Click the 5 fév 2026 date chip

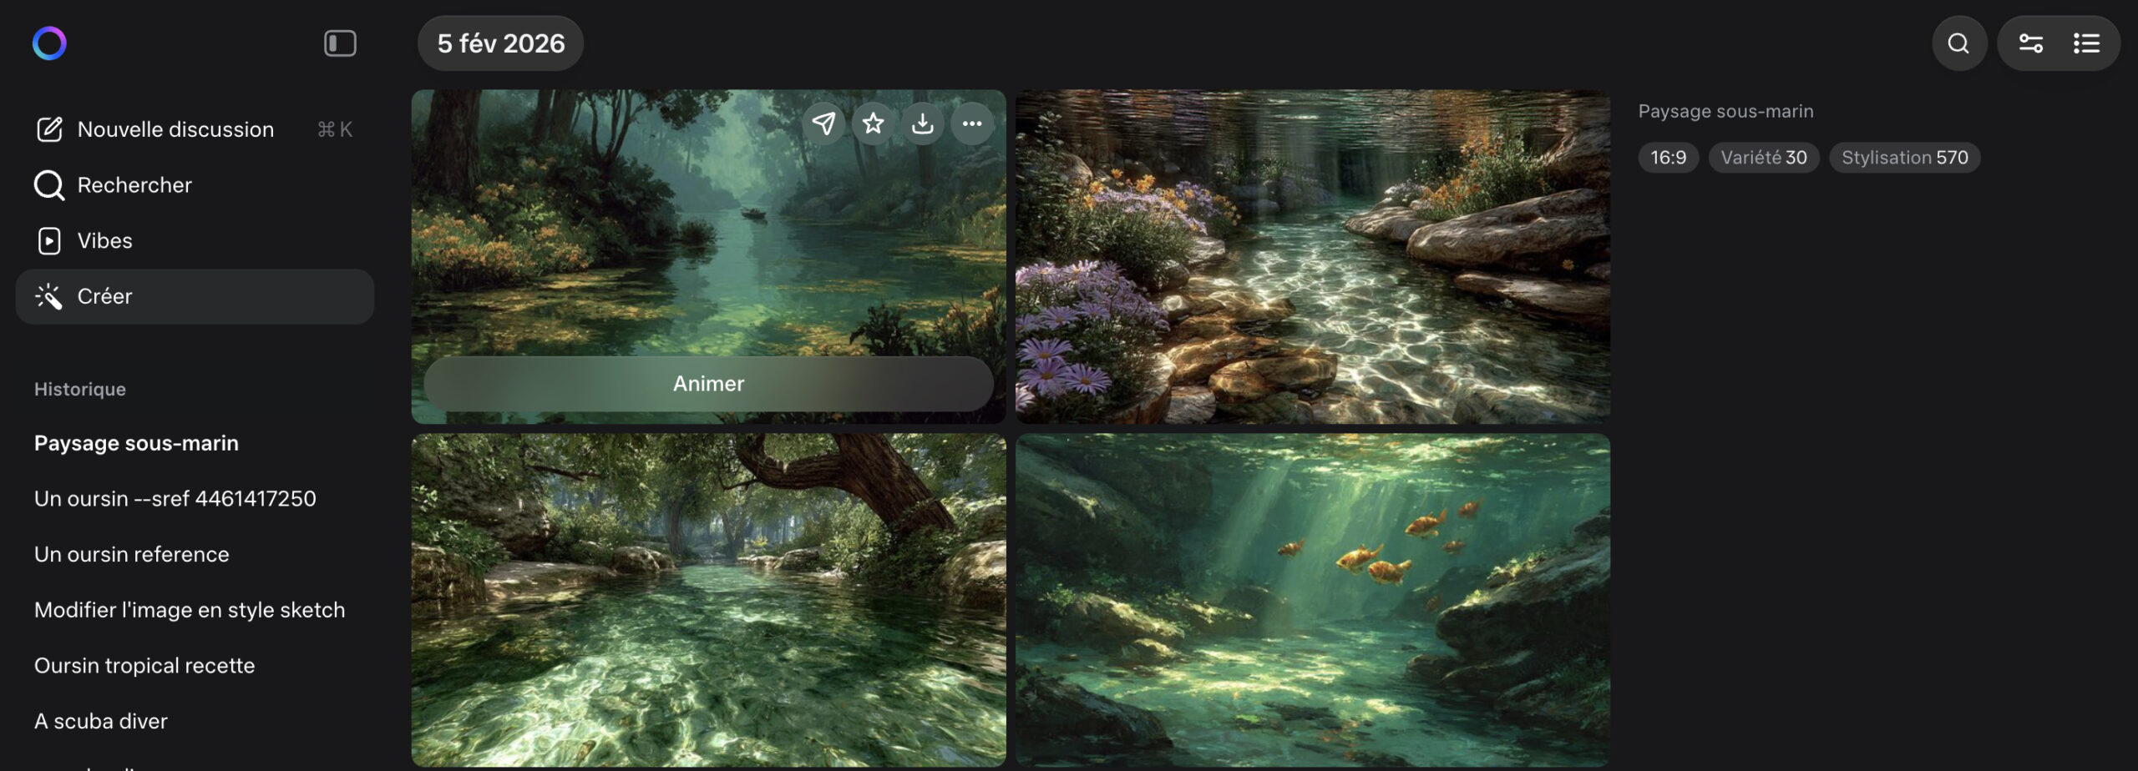501,43
